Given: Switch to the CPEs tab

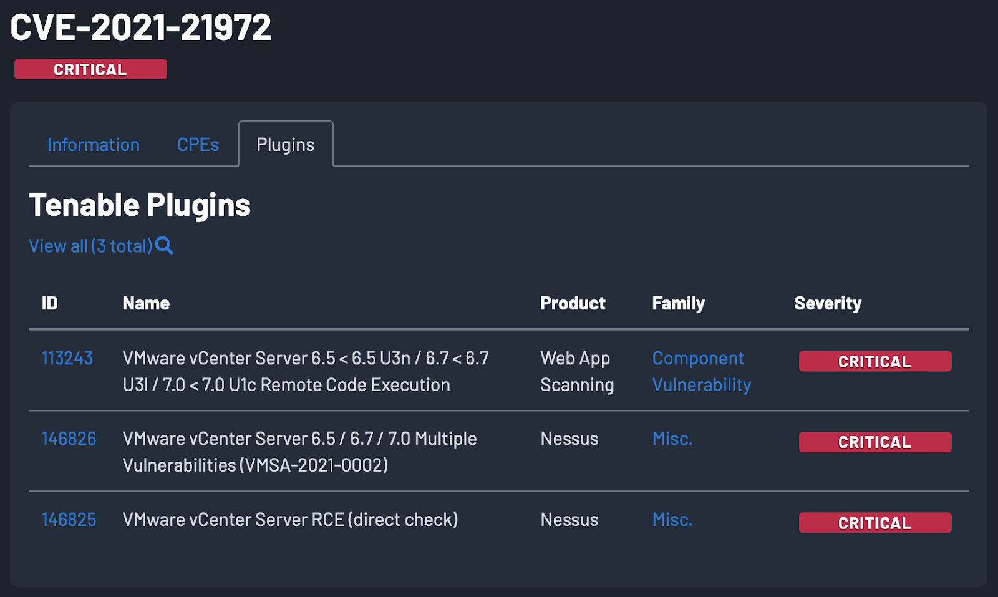Looking at the screenshot, I should click(x=198, y=145).
